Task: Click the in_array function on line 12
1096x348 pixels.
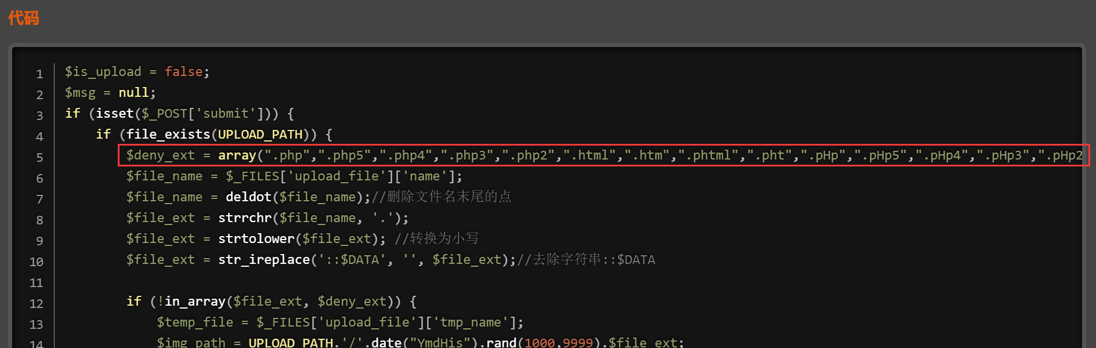Action: (x=195, y=302)
